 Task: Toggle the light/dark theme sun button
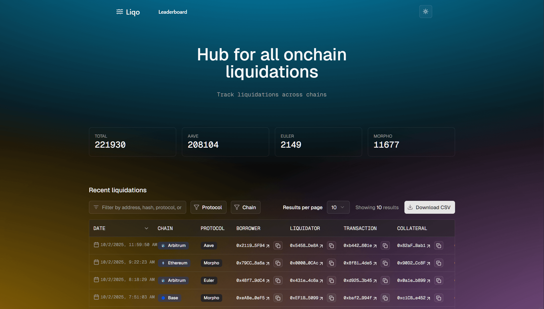tap(425, 12)
